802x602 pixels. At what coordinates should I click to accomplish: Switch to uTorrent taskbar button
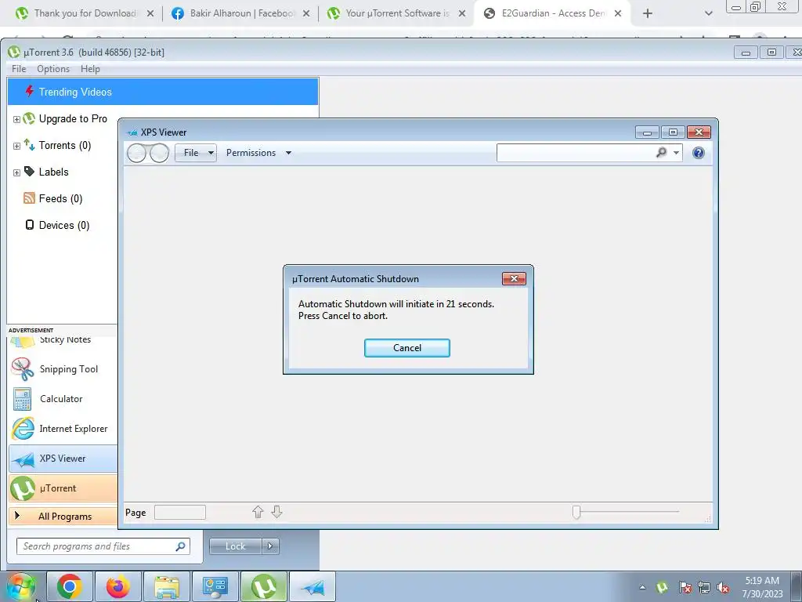263,586
